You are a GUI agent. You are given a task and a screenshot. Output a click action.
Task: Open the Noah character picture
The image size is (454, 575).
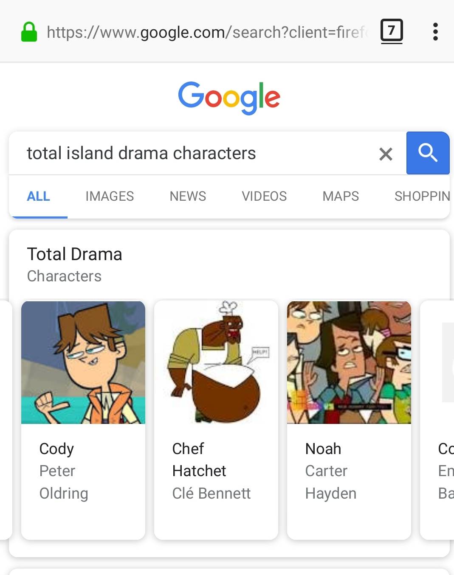click(349, 362)
